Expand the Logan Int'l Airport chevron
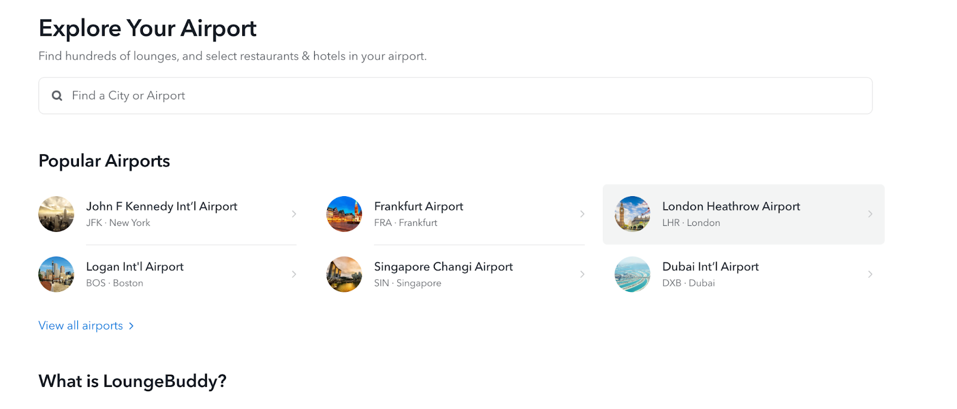Image resolution: width=957 pixels, height=409 pixels. click(294, 274)
